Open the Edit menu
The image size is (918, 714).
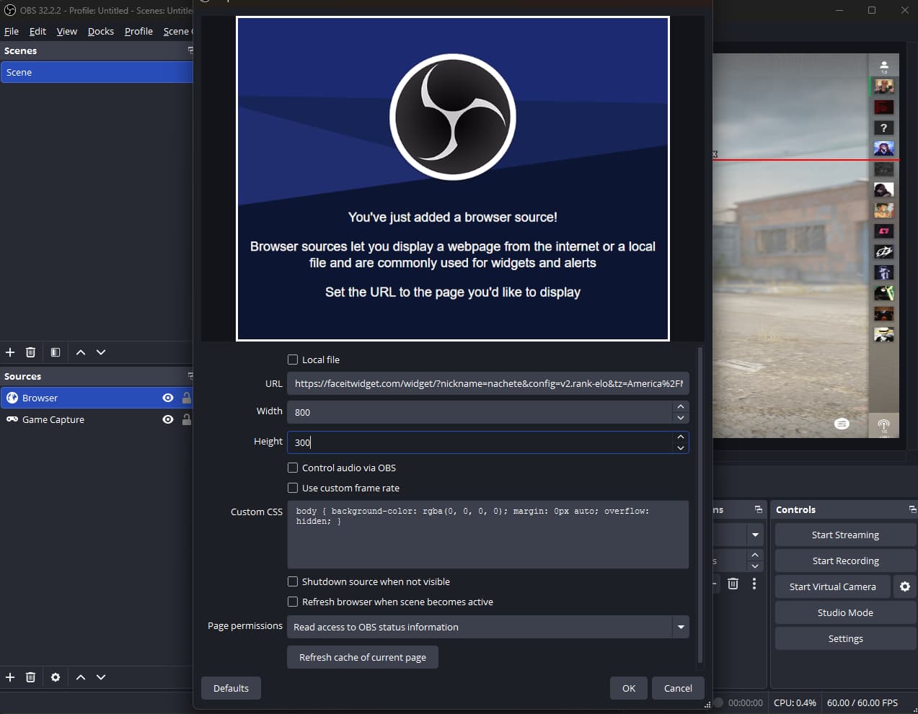(x=37, y=31)
